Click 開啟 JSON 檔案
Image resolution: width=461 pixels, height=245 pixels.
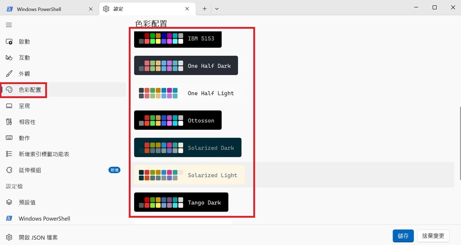tap(64, 237)
